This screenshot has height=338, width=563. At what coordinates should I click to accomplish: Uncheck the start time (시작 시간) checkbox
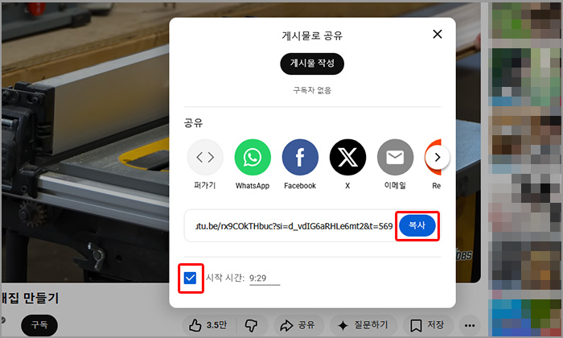(190, 278)
